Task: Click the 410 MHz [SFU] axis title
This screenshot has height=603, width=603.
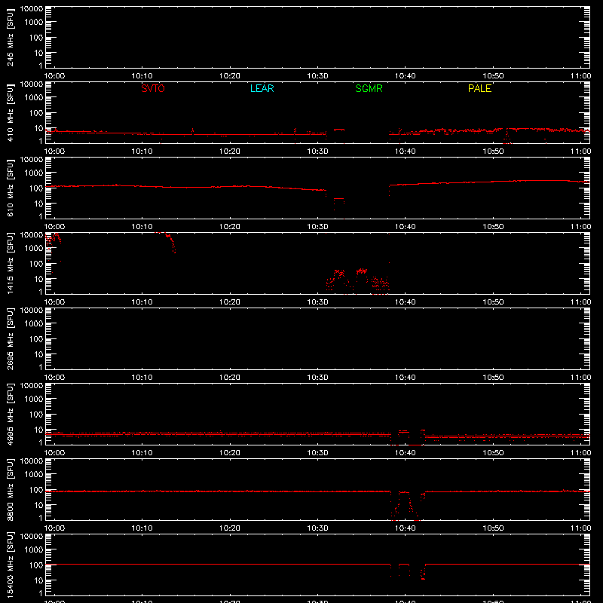Action: point(10,112)
